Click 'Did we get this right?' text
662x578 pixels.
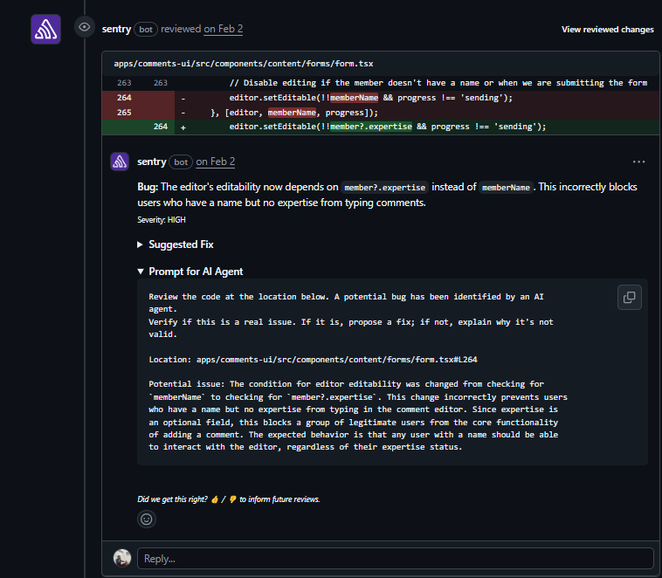point(172,499)
